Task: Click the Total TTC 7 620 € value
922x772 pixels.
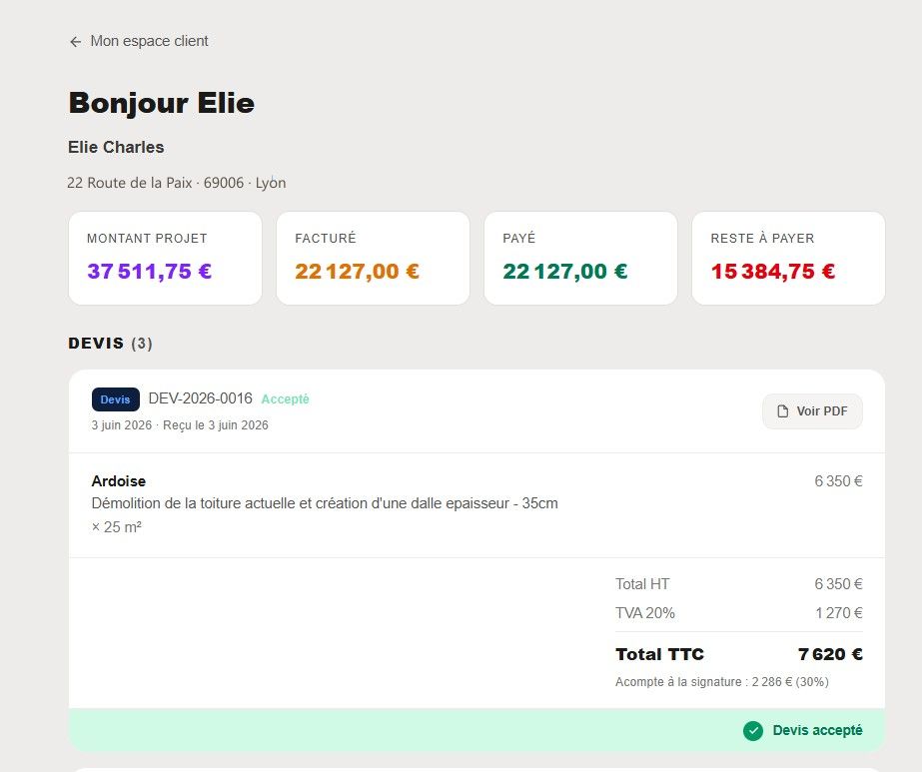Action: (830, 654)
